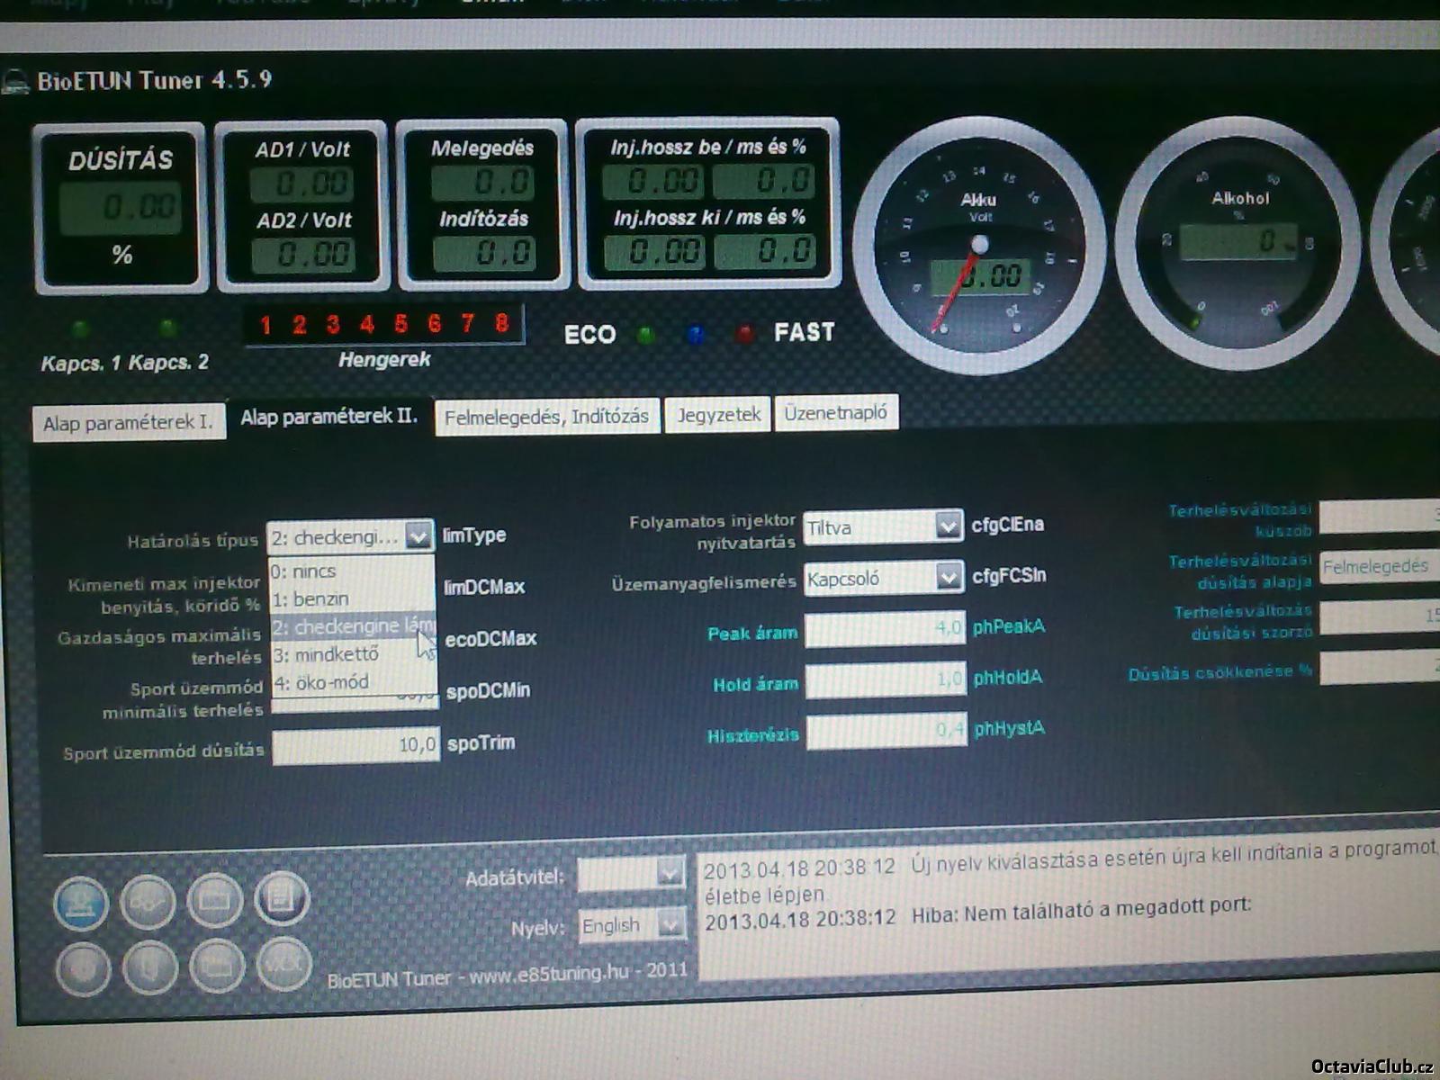Image resolution: width=1440 pixels, height=1080 pixels.
Task: Click the Sport üzemmód dúsítás spoTrim field
Action: click(x=355, y=745)
